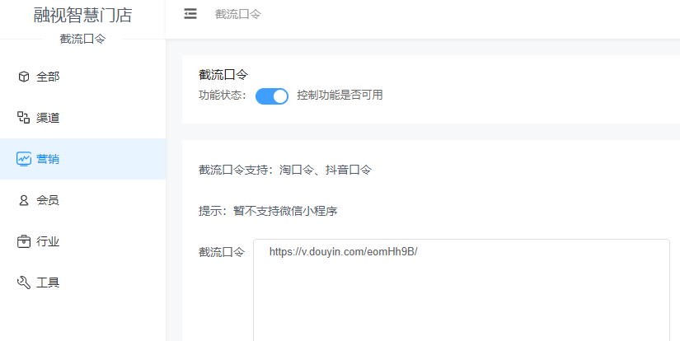Image resolution: width=680 pixels, height=341 pixels.
Task: Toggle the 功能状态 switch off
Action: coord(272,96)
